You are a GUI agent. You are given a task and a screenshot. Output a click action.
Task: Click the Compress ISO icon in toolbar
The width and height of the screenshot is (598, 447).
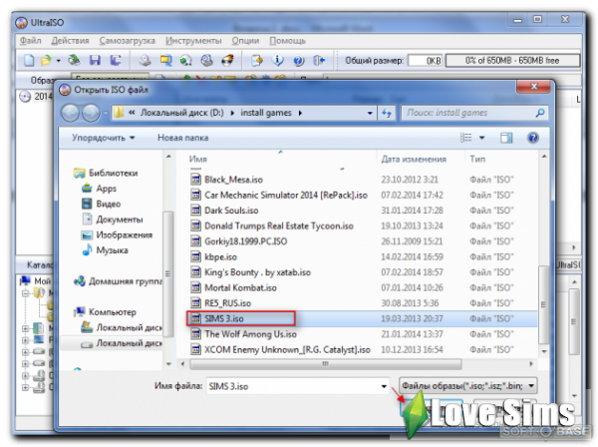(x=186, y=60)
